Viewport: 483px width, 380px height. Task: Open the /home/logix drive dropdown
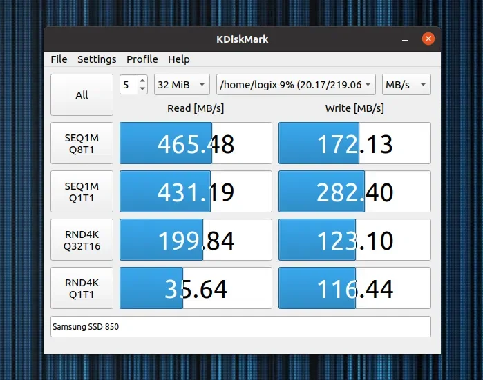point(296,85)
